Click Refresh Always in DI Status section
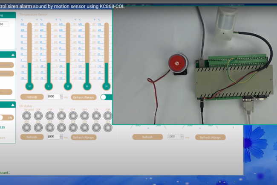Viewport: 277px width, 185px height. (84, 137)
